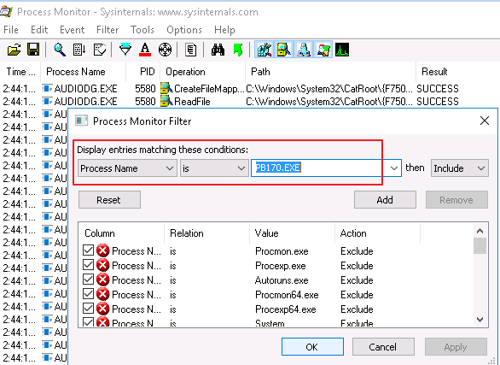Open the Tools menu
The image size is (500, 365).
pos(142,30)
